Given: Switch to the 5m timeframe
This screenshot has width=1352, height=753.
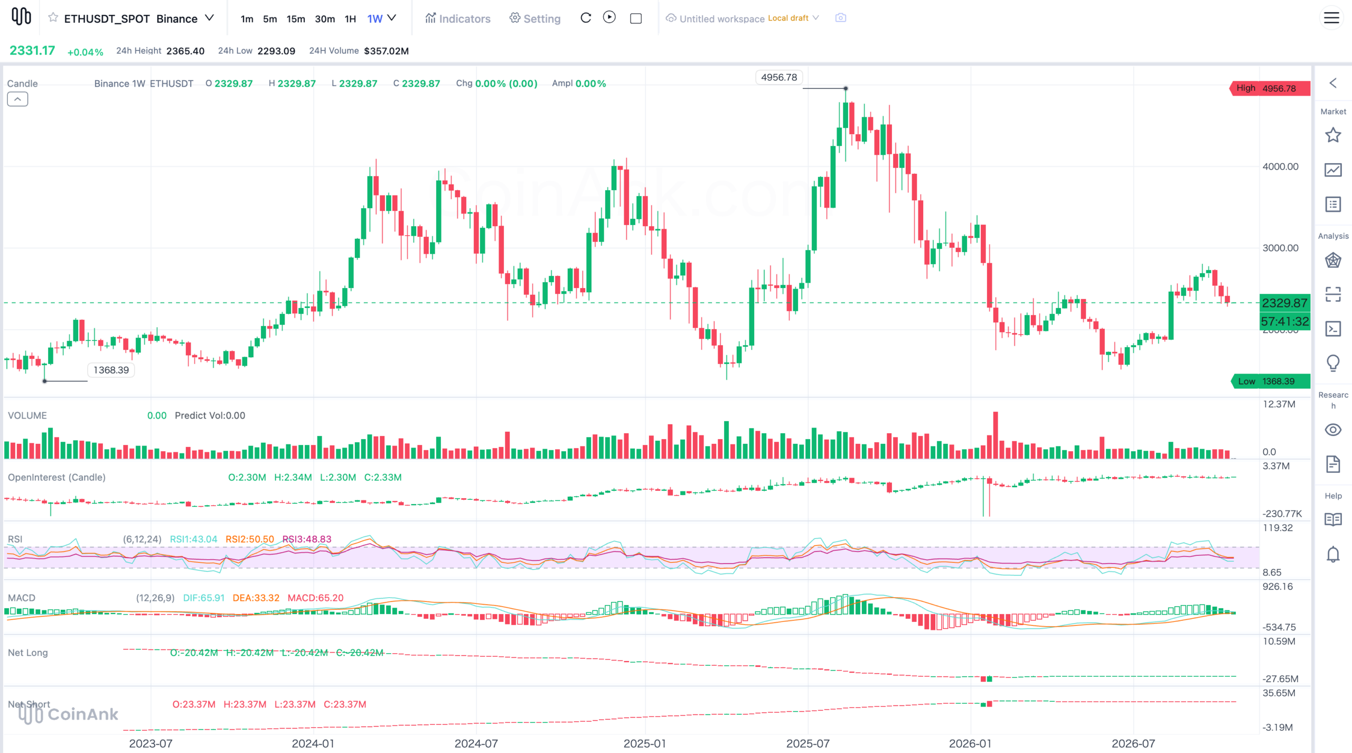Looking at the screenshot, I should click(x=270, y=19).
